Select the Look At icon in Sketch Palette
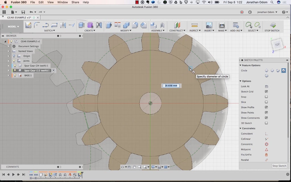 point(266,86)
